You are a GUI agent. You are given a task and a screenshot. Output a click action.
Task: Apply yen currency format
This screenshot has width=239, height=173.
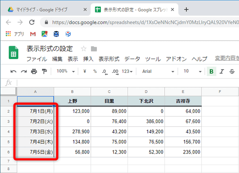85,71
